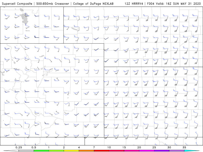203x152 pixels.
Task: Select the cyan above-35 legend arrow
Action: 192,151
